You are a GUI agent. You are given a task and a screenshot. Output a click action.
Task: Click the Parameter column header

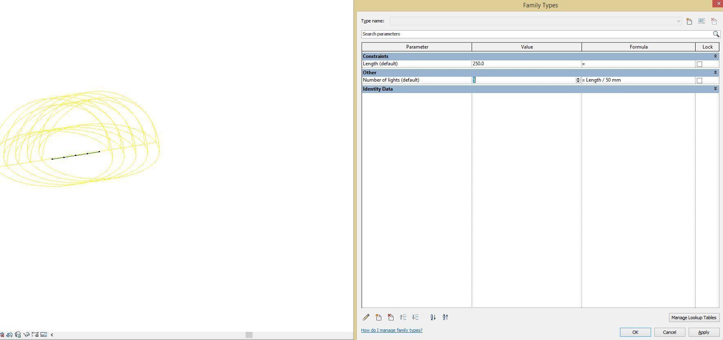(x=417, y=47)
